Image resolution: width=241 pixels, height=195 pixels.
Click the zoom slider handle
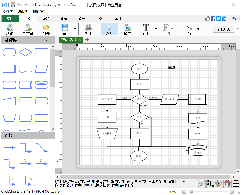pyautogui.click(x=191, y=192)
